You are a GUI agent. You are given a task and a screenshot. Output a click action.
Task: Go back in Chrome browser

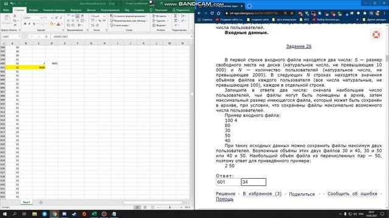coord(199,13)
